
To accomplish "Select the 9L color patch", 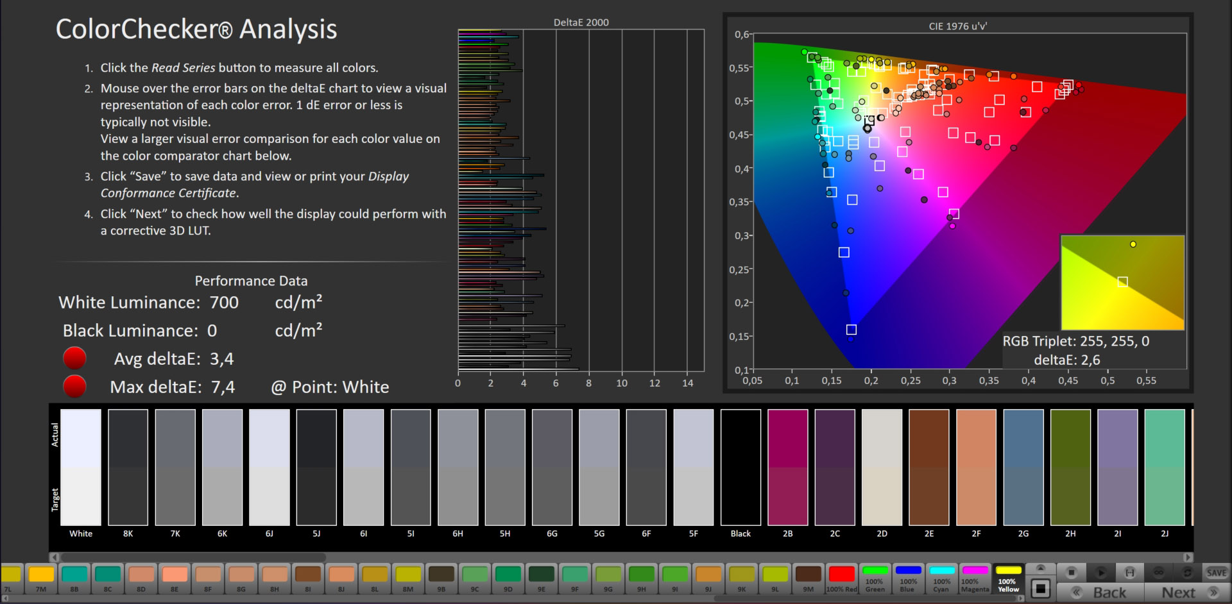I will click(x=774, y=578).
